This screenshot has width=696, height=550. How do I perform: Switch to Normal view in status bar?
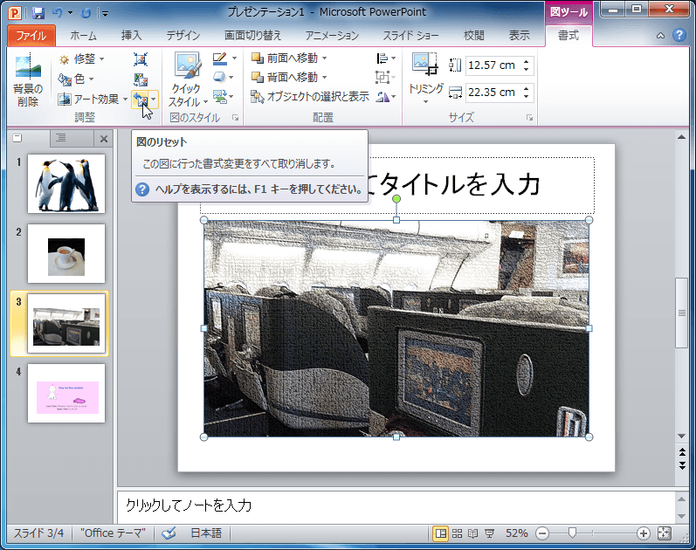pyautogui.click(x=440, y=533)
